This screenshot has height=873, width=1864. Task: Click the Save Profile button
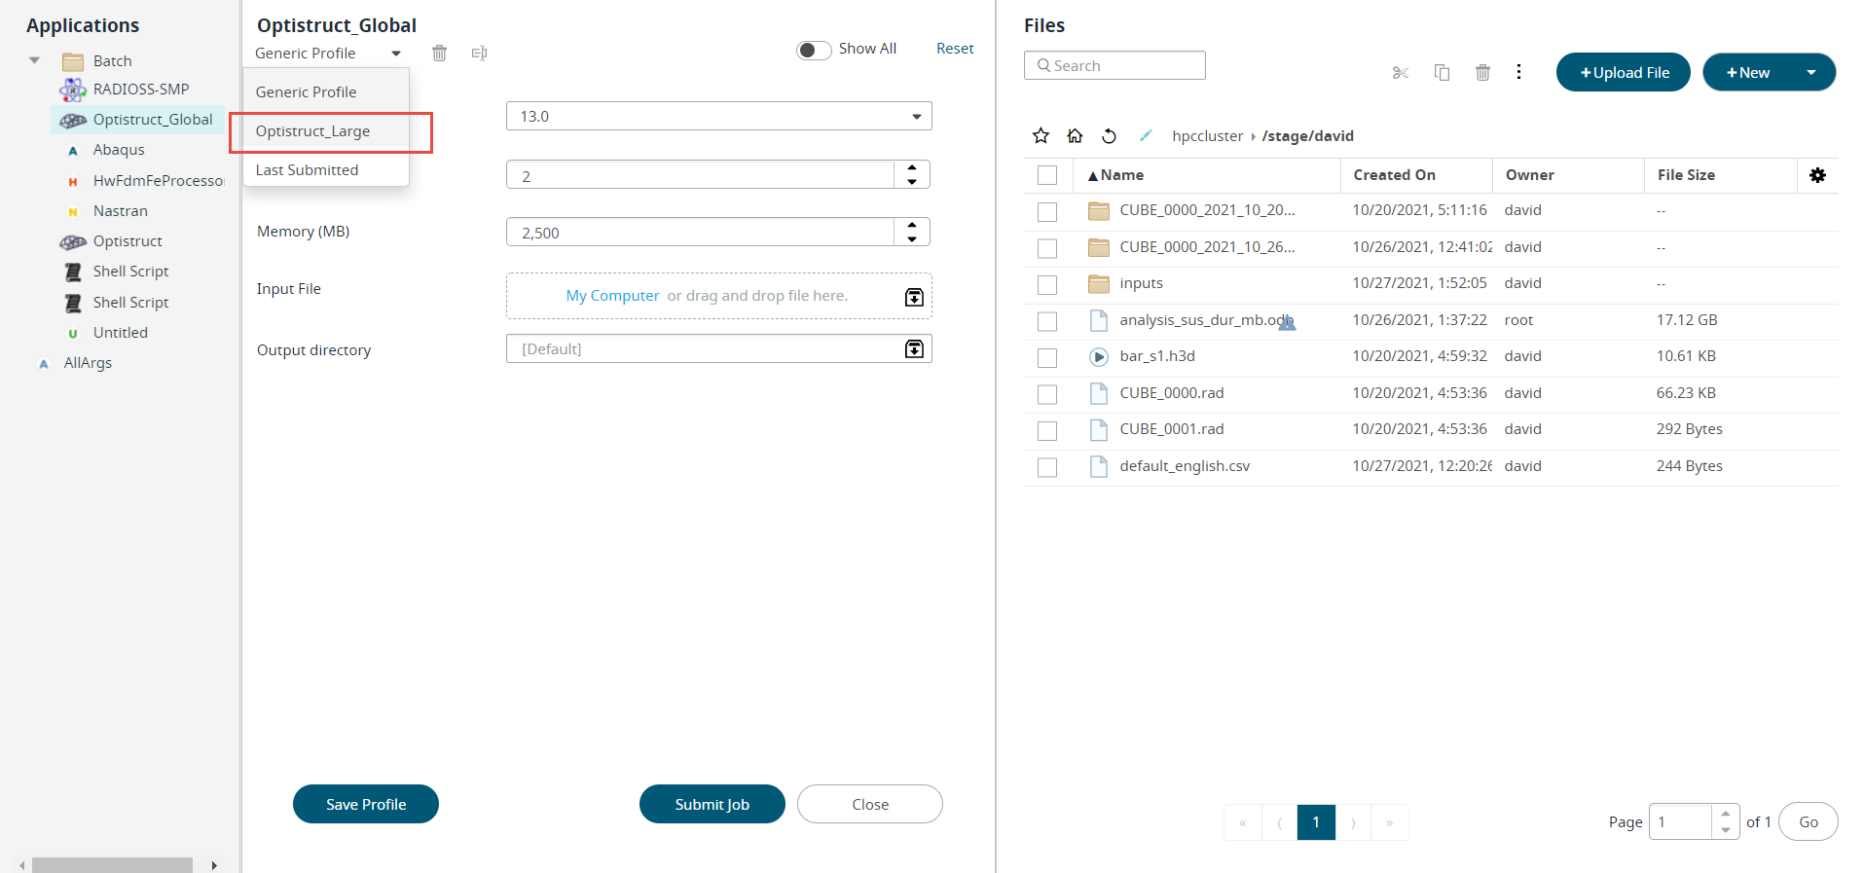coord(366,804)
